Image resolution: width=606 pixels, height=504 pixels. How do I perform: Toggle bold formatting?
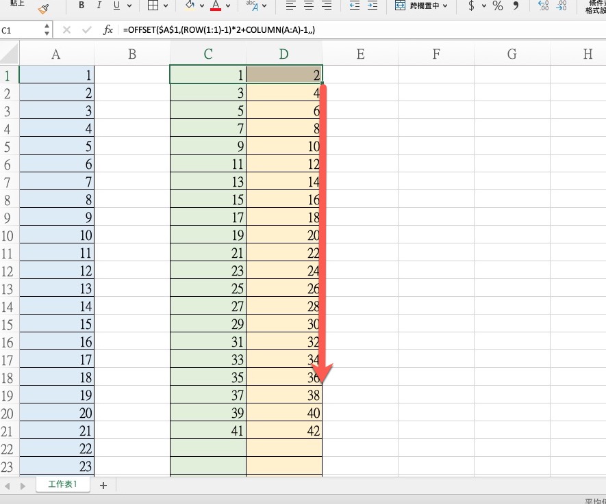click(81, 6)
